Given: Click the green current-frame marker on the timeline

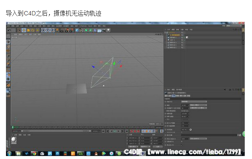Looking at the screenshot, I should click(12, 127).
